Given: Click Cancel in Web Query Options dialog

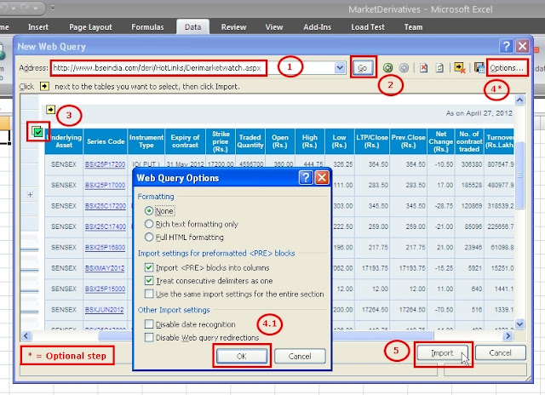Looking at the screenshot, I should (300, 356).
